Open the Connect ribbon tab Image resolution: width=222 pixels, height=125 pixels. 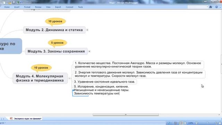point(69,7)
